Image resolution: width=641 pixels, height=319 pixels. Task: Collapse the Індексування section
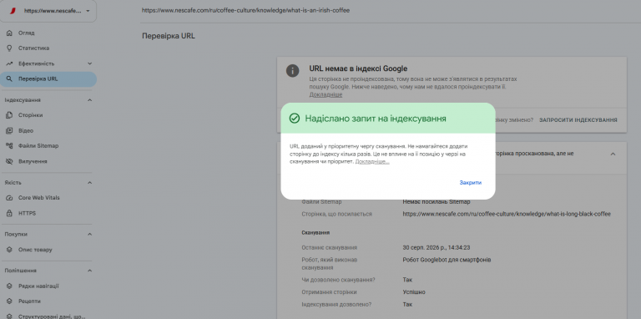coord(89,100)
